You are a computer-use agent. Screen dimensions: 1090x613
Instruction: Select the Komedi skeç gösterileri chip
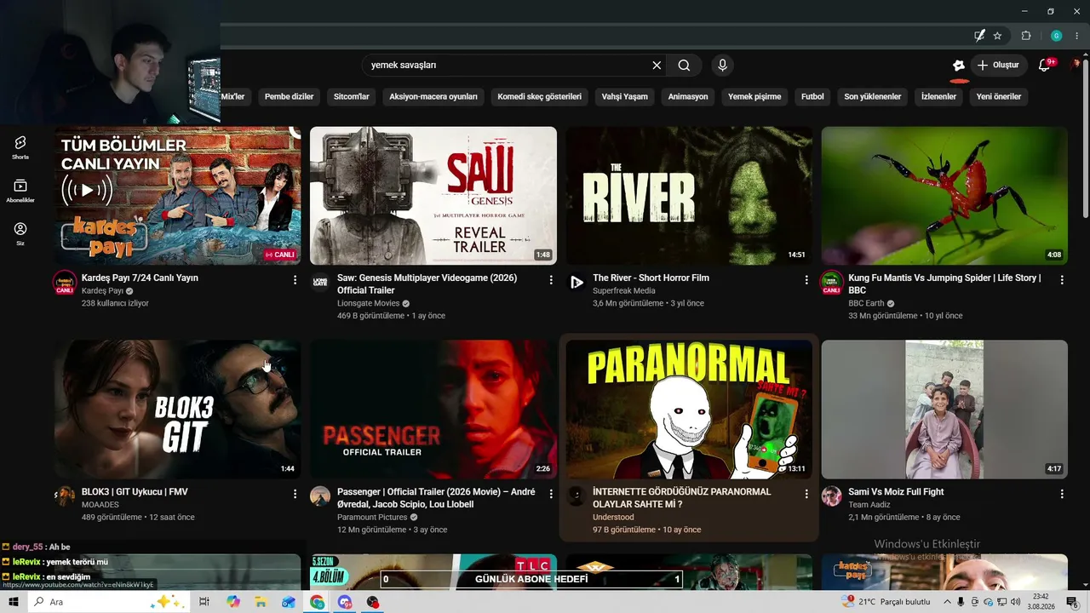[539, 97]
